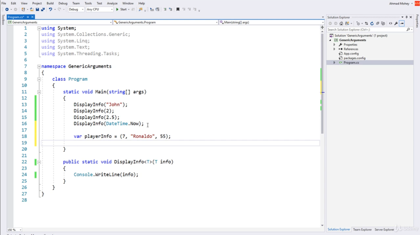Collapse the class Program block
420x235 pixels.
[39, 79]
